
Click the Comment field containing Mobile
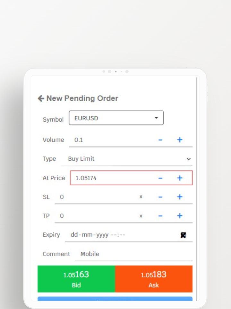pyautogui.click(x=133, y=254)
